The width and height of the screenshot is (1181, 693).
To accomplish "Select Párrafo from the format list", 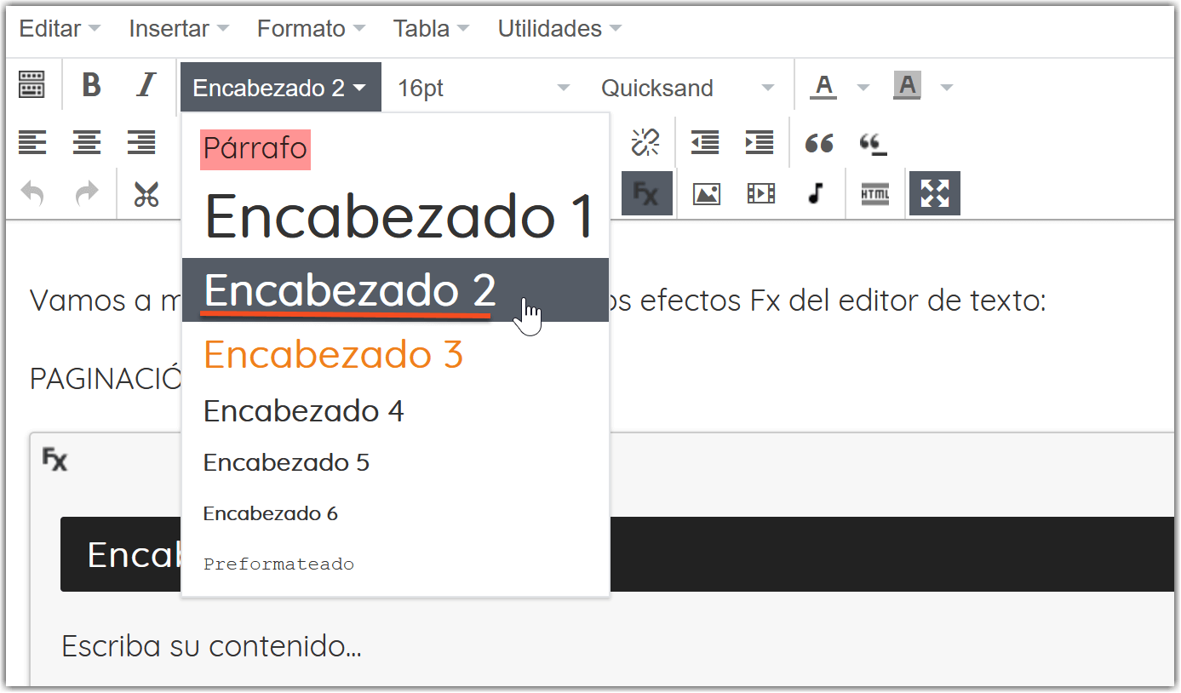I will (255, 148).
